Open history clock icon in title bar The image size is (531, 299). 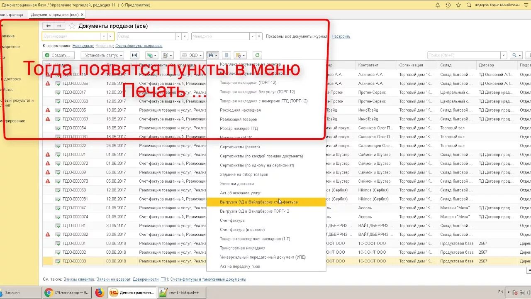(x=448, y=5)
